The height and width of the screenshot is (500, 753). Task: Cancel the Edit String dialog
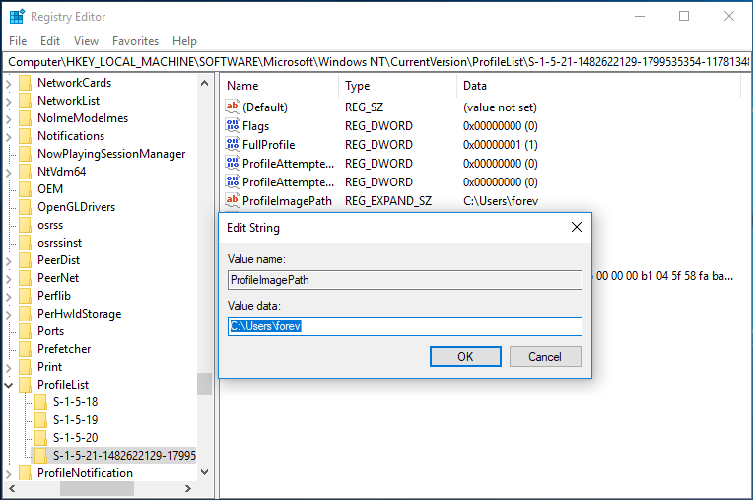point(544,357)
